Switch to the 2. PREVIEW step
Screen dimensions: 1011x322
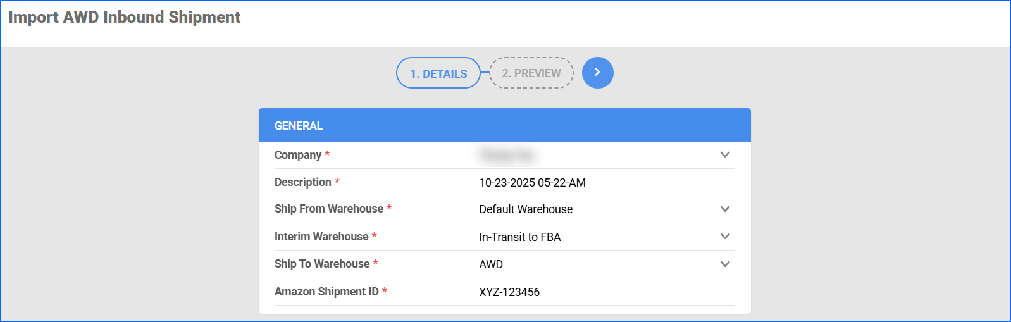click(x=531, y=73)
